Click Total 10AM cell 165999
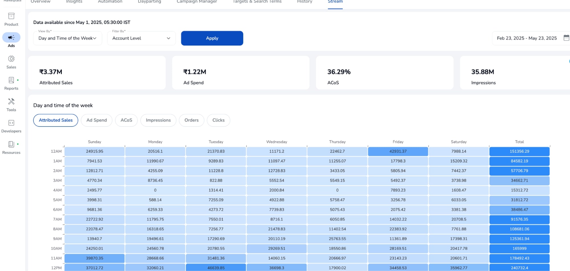The height and width of the screenshot is (271, 570). pyautogui.click(x=520, y=248)
